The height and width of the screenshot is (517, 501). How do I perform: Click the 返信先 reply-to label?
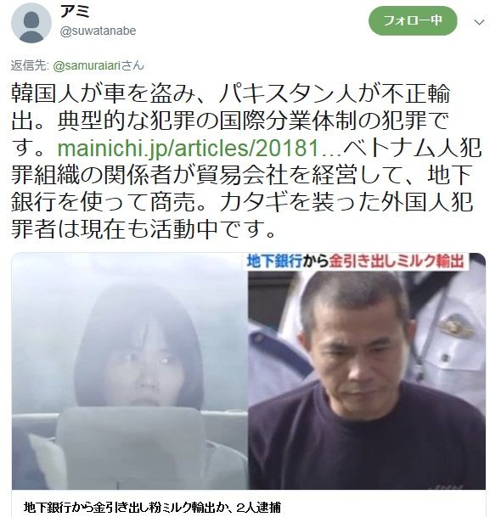click(x=30, y=65)
